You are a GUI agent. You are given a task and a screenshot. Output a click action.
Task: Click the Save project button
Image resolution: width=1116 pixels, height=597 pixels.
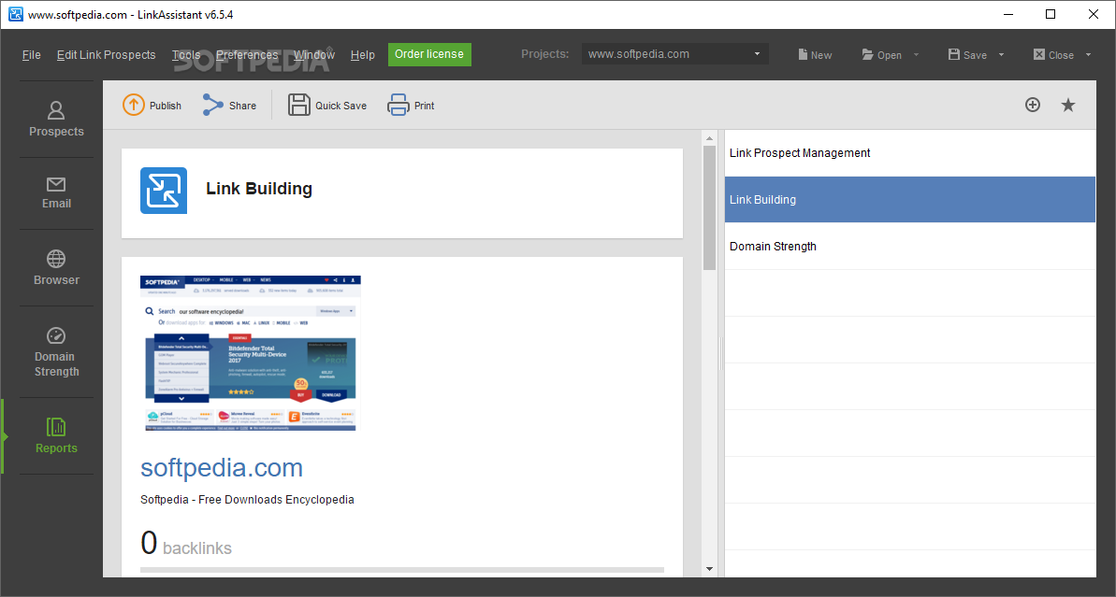coord(967,55)
